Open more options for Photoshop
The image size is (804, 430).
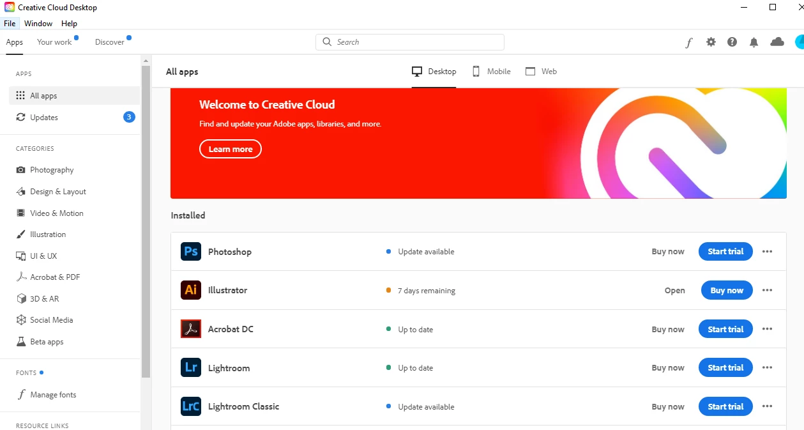coord(767,252)
